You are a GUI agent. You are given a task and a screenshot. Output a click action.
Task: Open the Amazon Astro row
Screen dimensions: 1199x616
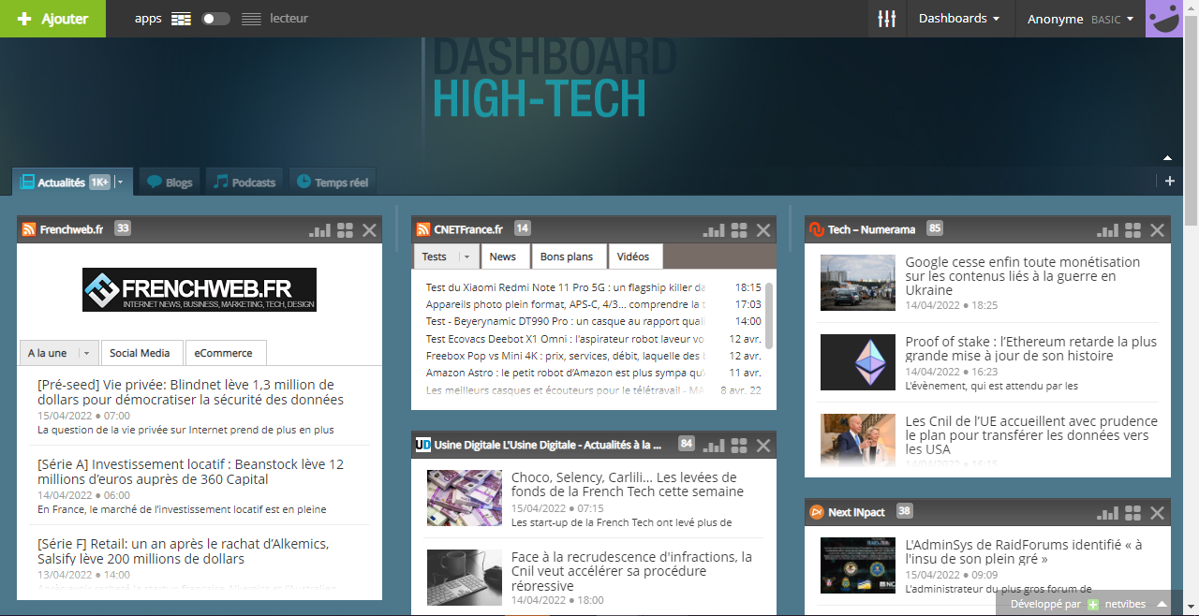coord(594,373)
